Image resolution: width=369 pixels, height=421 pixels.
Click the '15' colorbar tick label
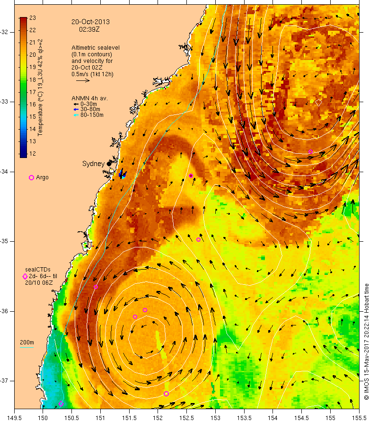pyautogui.click(x=33, y=116)
